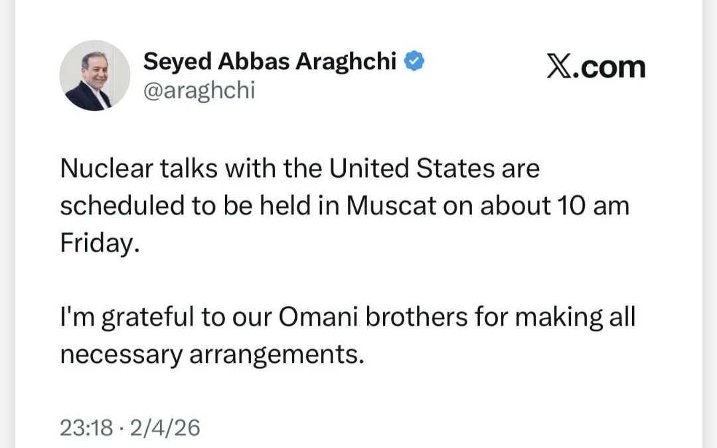Open the @araghchi handle link
Screen dimensions: 717x448
click(x=199, y=90)
